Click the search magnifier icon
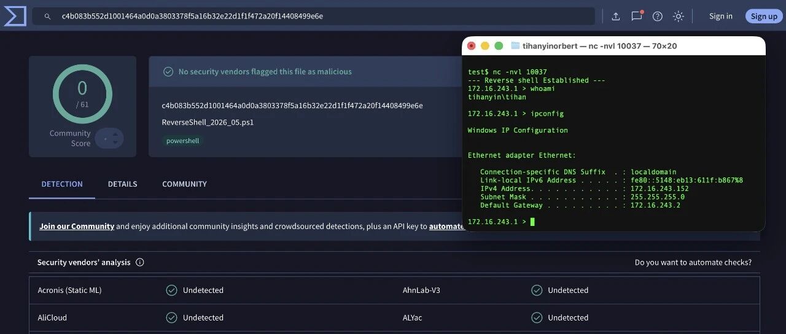 [x=47, y=17]
